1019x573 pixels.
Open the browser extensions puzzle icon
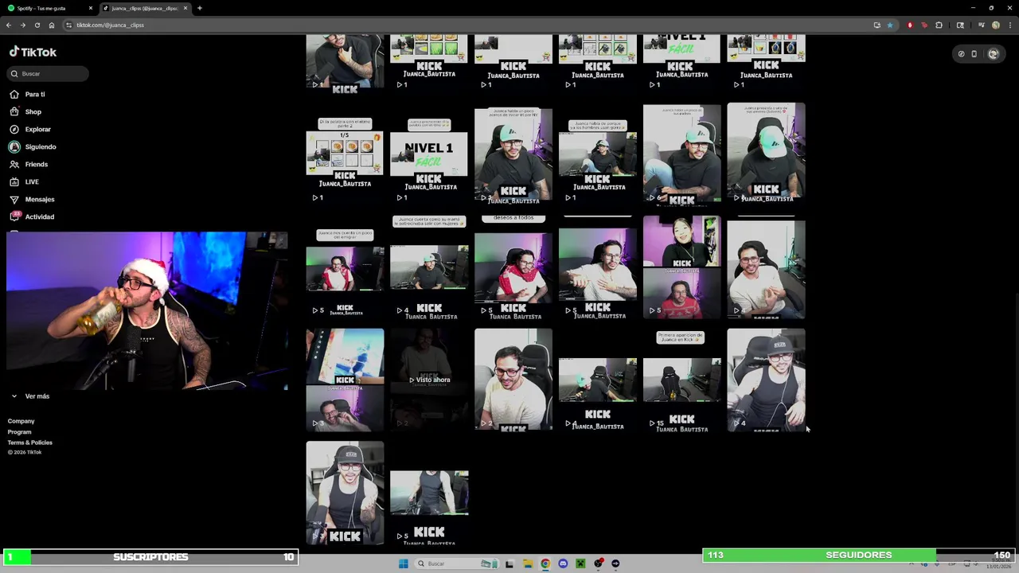(939, 25)
